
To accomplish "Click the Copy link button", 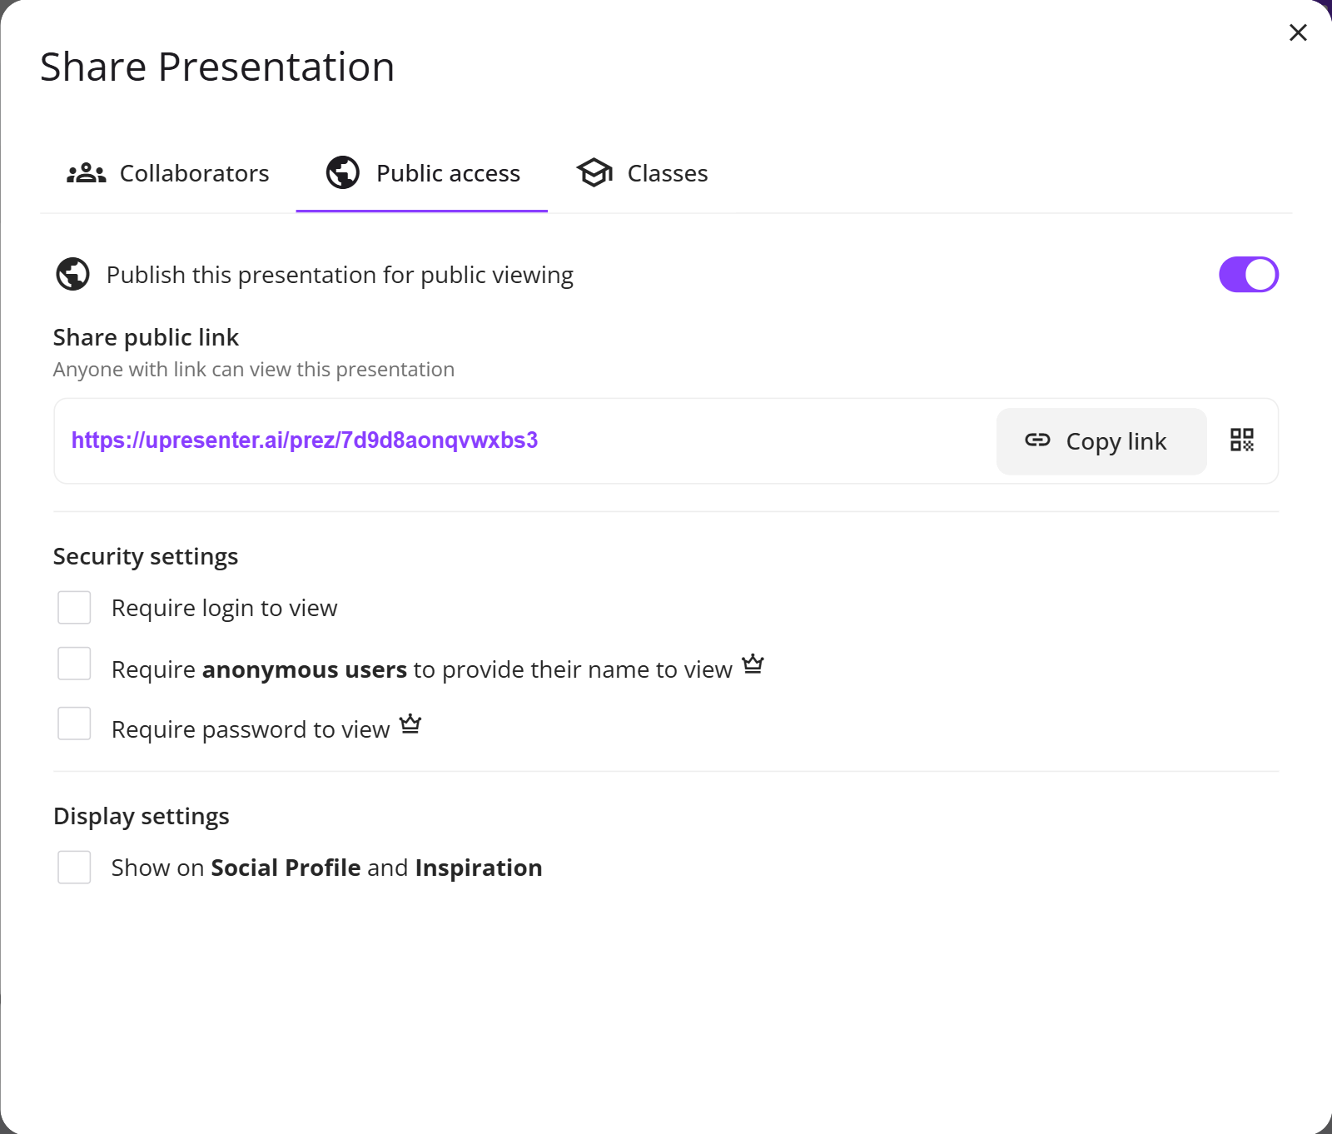I will pyautogui.click(x=1101, y=441).
